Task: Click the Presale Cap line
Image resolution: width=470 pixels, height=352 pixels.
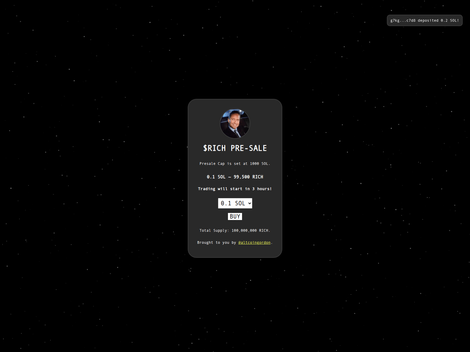Action: [235, 163]
